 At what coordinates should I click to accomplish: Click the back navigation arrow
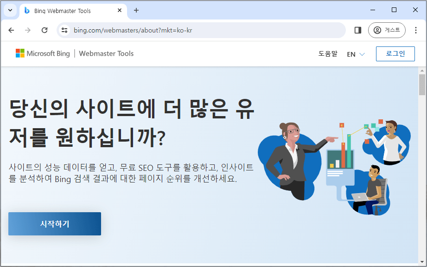(12, 30)
